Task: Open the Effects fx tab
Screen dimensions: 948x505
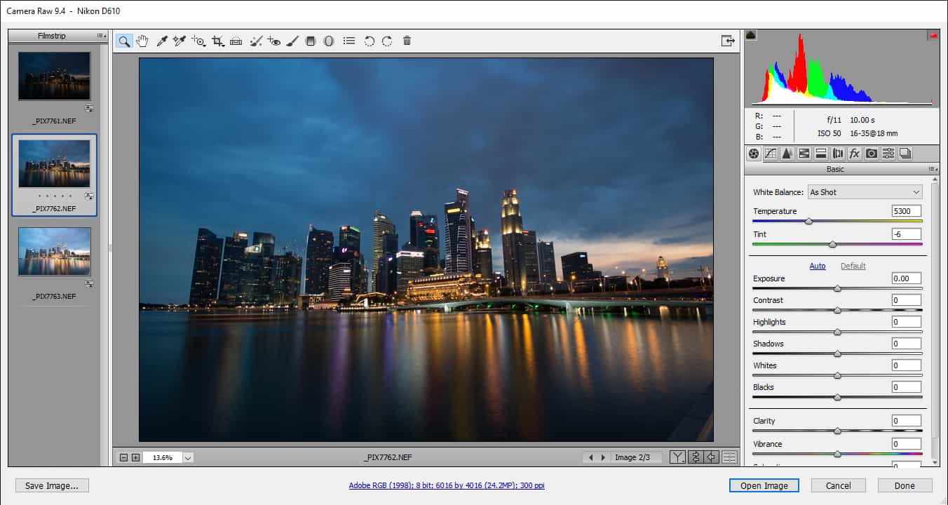Action: coord(854,154)
